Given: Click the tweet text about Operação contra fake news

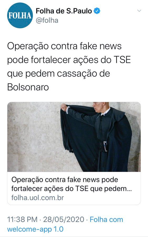Looking at the screenshot, I should pos(69,67).
